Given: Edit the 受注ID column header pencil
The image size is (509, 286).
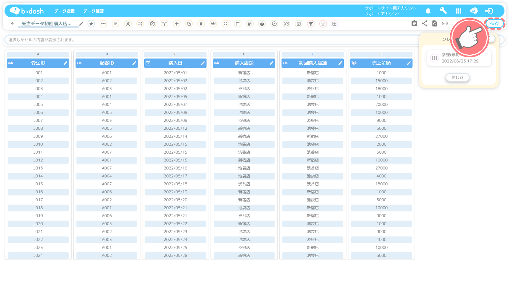Looking at the screenshot, I should pos(65,63).
